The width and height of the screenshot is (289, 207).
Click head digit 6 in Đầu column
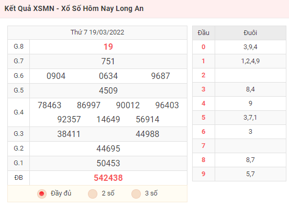pos(204,132)
